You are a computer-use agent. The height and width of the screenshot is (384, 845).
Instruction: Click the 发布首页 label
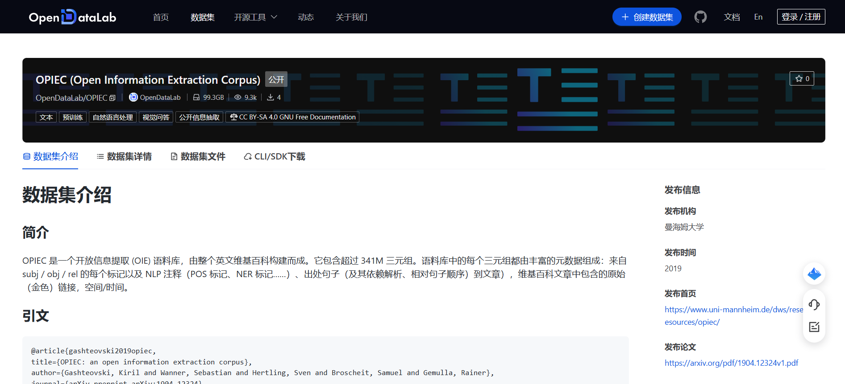(x=680, y=293)
